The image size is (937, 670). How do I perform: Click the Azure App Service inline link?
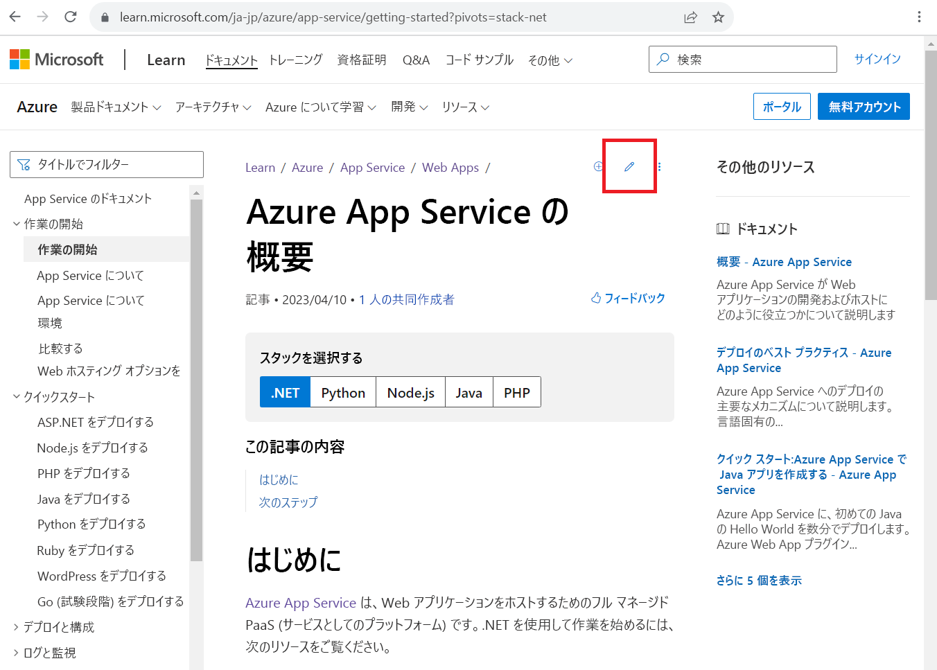click(301, 603)
